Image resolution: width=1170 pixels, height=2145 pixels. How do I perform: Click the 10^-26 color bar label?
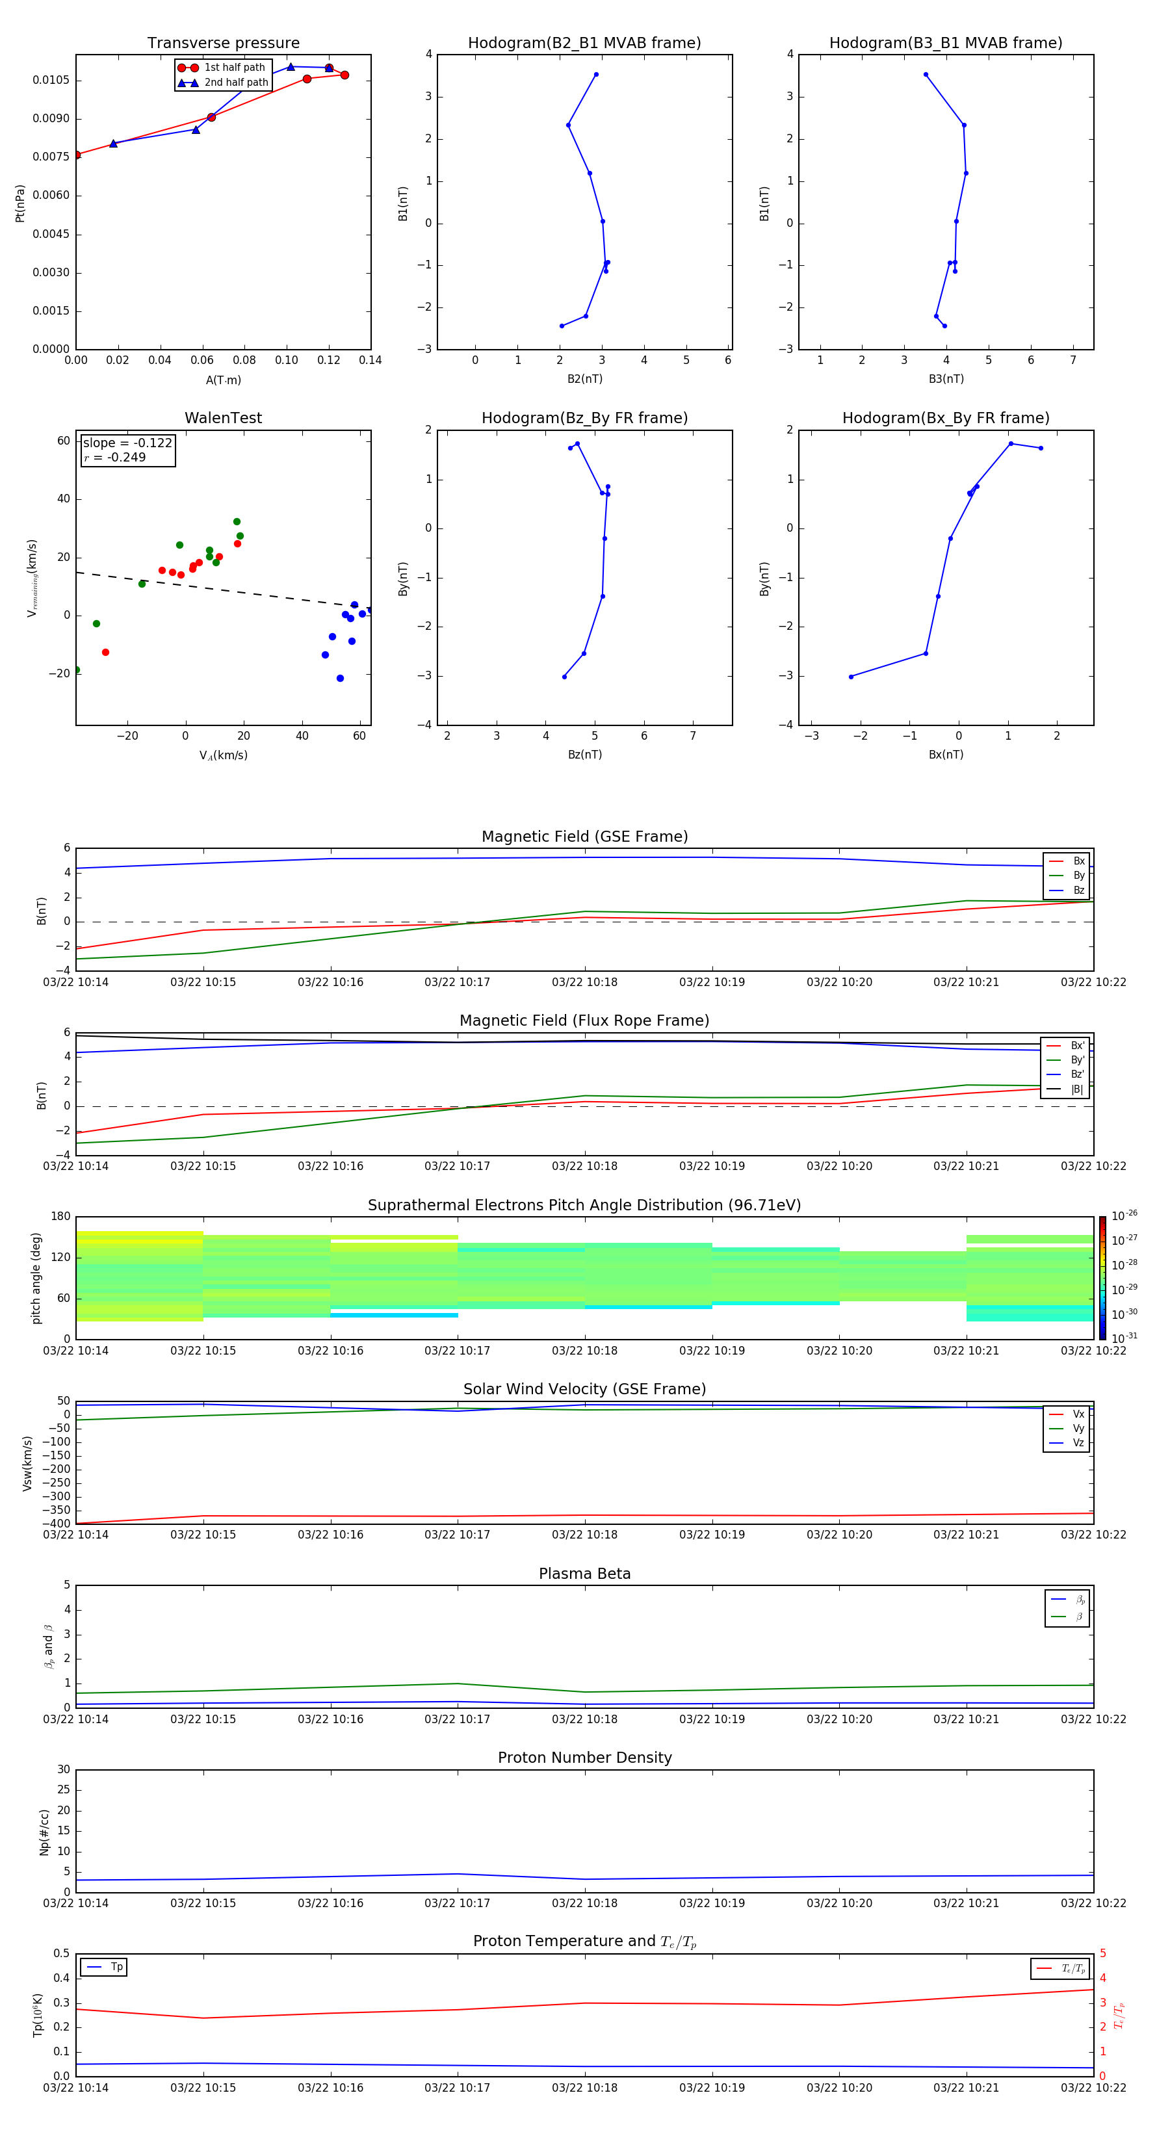coord(1124,1215)
